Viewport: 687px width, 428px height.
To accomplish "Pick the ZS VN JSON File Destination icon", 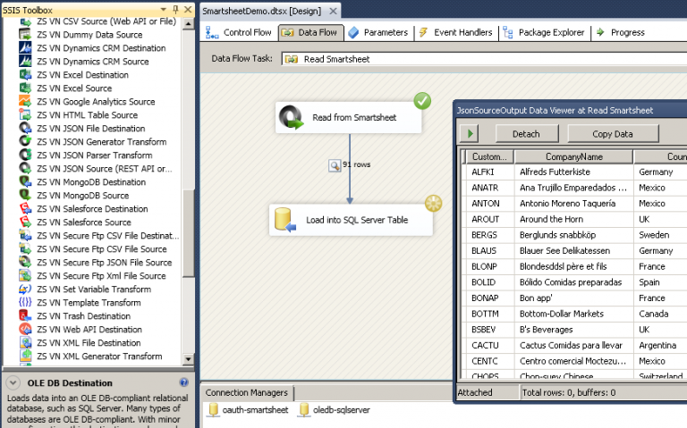I will pos(25,129).
